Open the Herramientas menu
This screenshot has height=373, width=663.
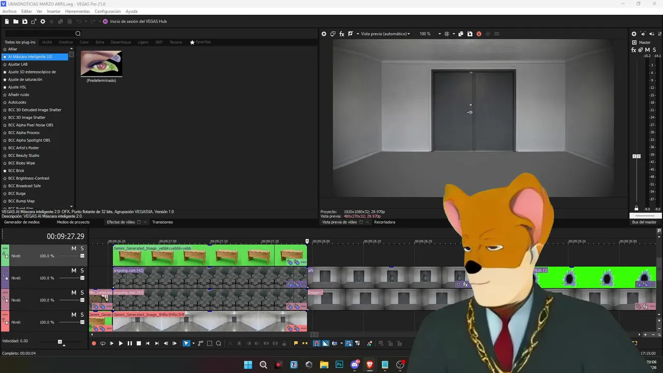[x=77, y=11]
